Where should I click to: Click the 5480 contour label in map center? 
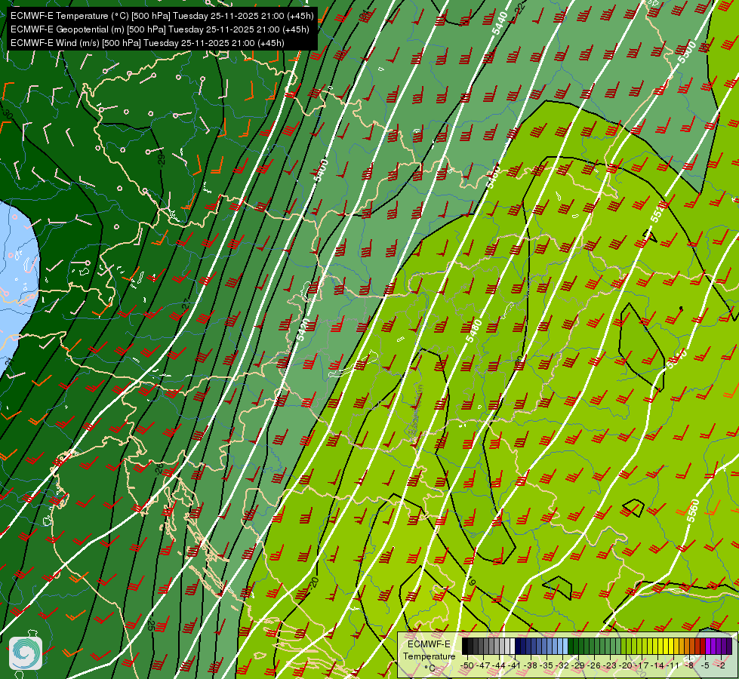tap(473, 331)
